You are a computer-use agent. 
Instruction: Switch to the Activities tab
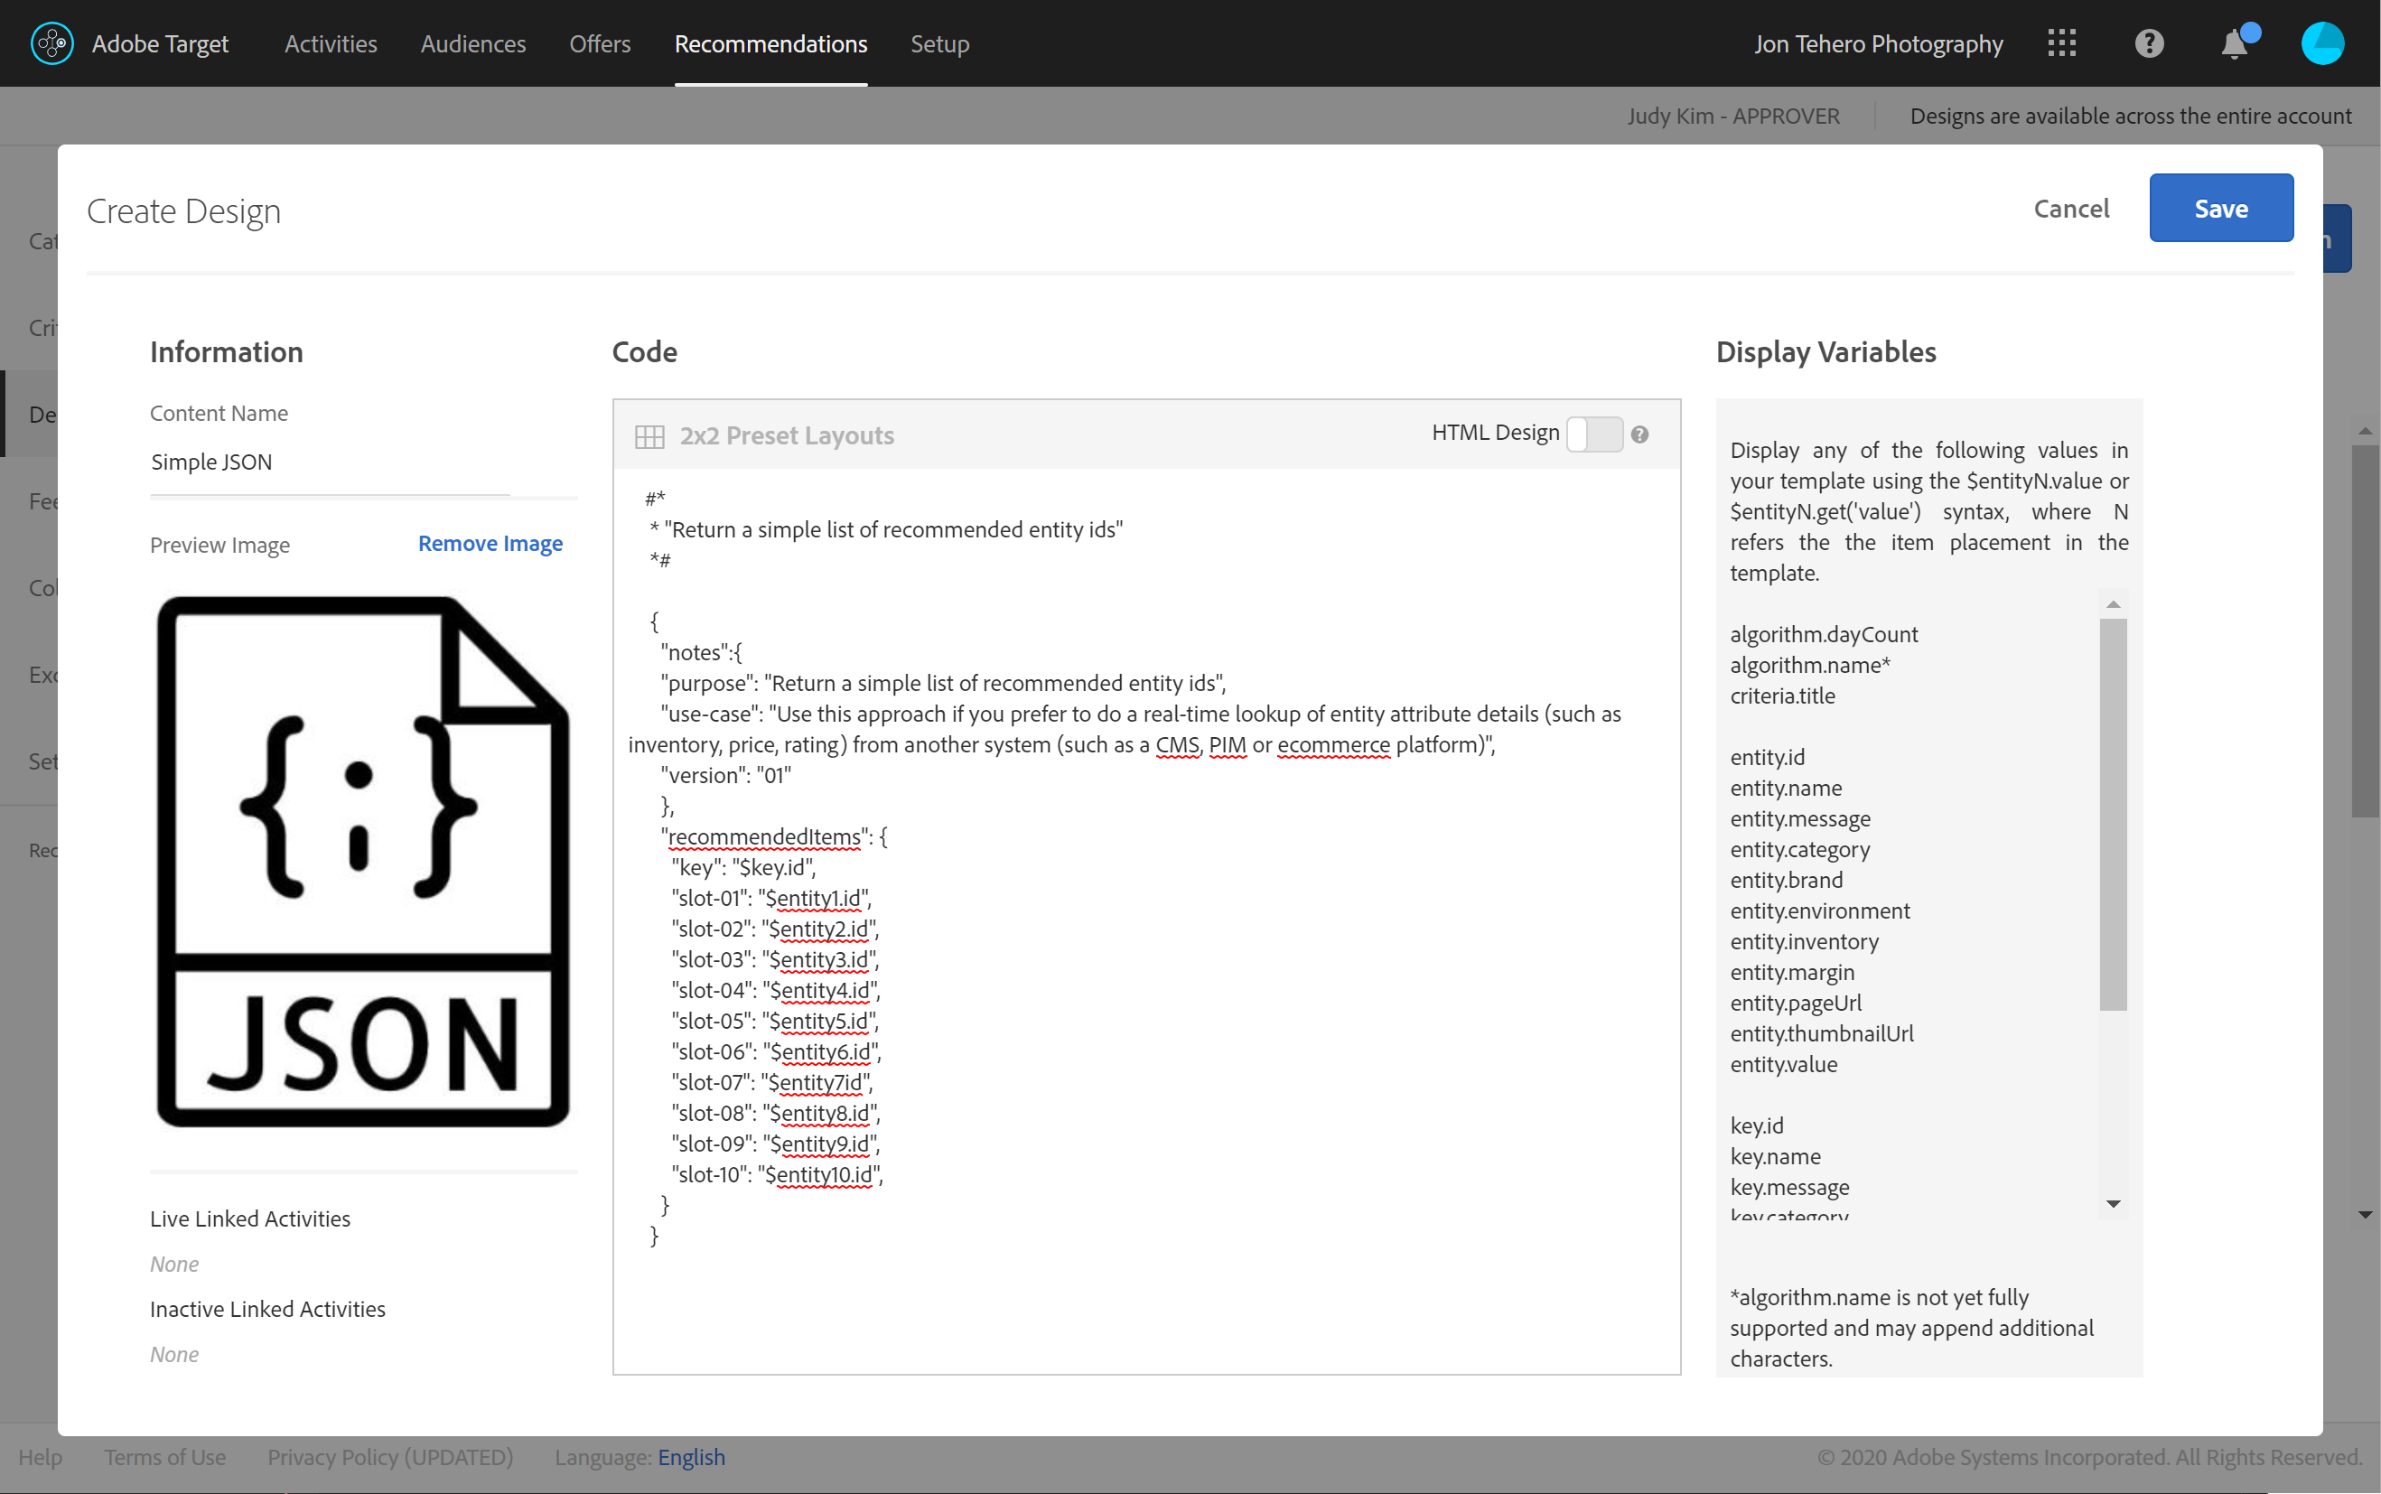(330, 43)
